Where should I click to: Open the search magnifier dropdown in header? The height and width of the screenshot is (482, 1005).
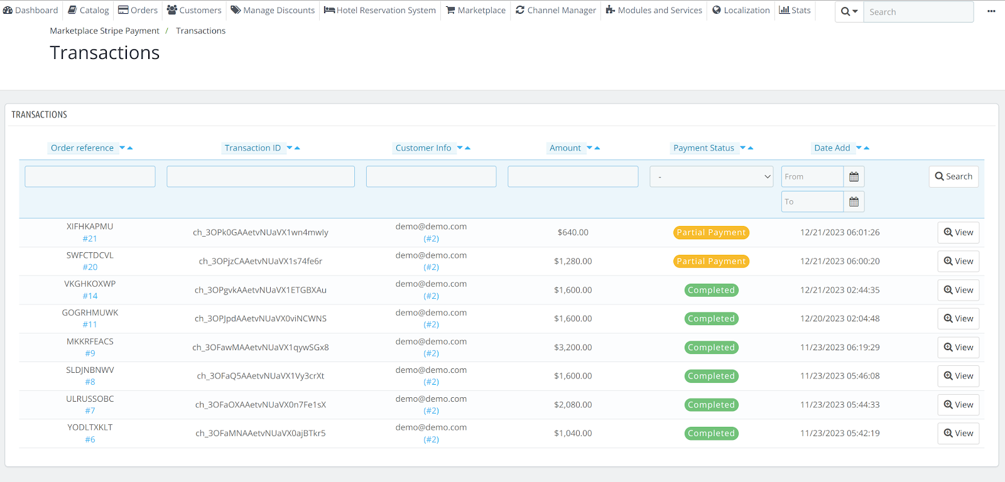tap(849, 11)
